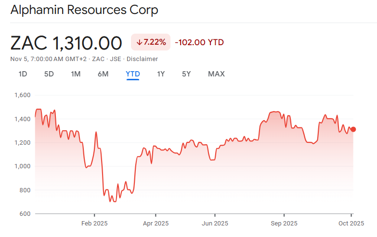Show the MAX price history
This screenshot has height=237, width=377.
pyautogui.click(x=216, y=74)
